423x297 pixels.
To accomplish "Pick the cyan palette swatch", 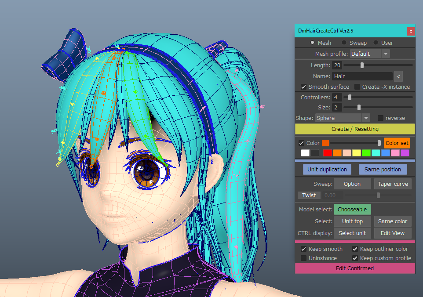I will click(376, 153).
